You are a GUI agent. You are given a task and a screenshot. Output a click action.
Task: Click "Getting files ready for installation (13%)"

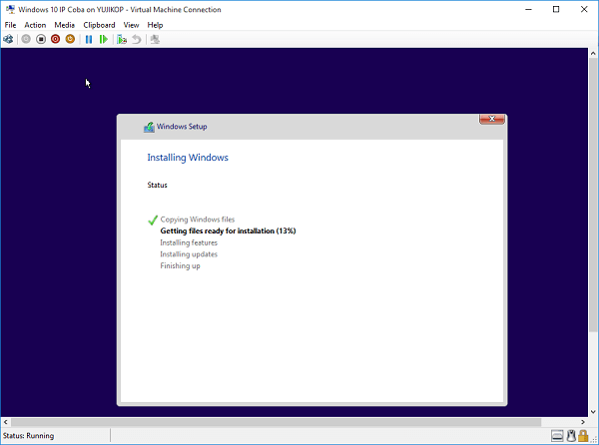pos(228,230)
